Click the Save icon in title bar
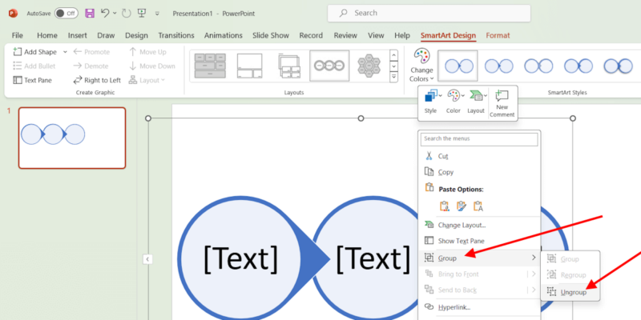The width and height of the screenshot is (641, 320). coord(90,14)
